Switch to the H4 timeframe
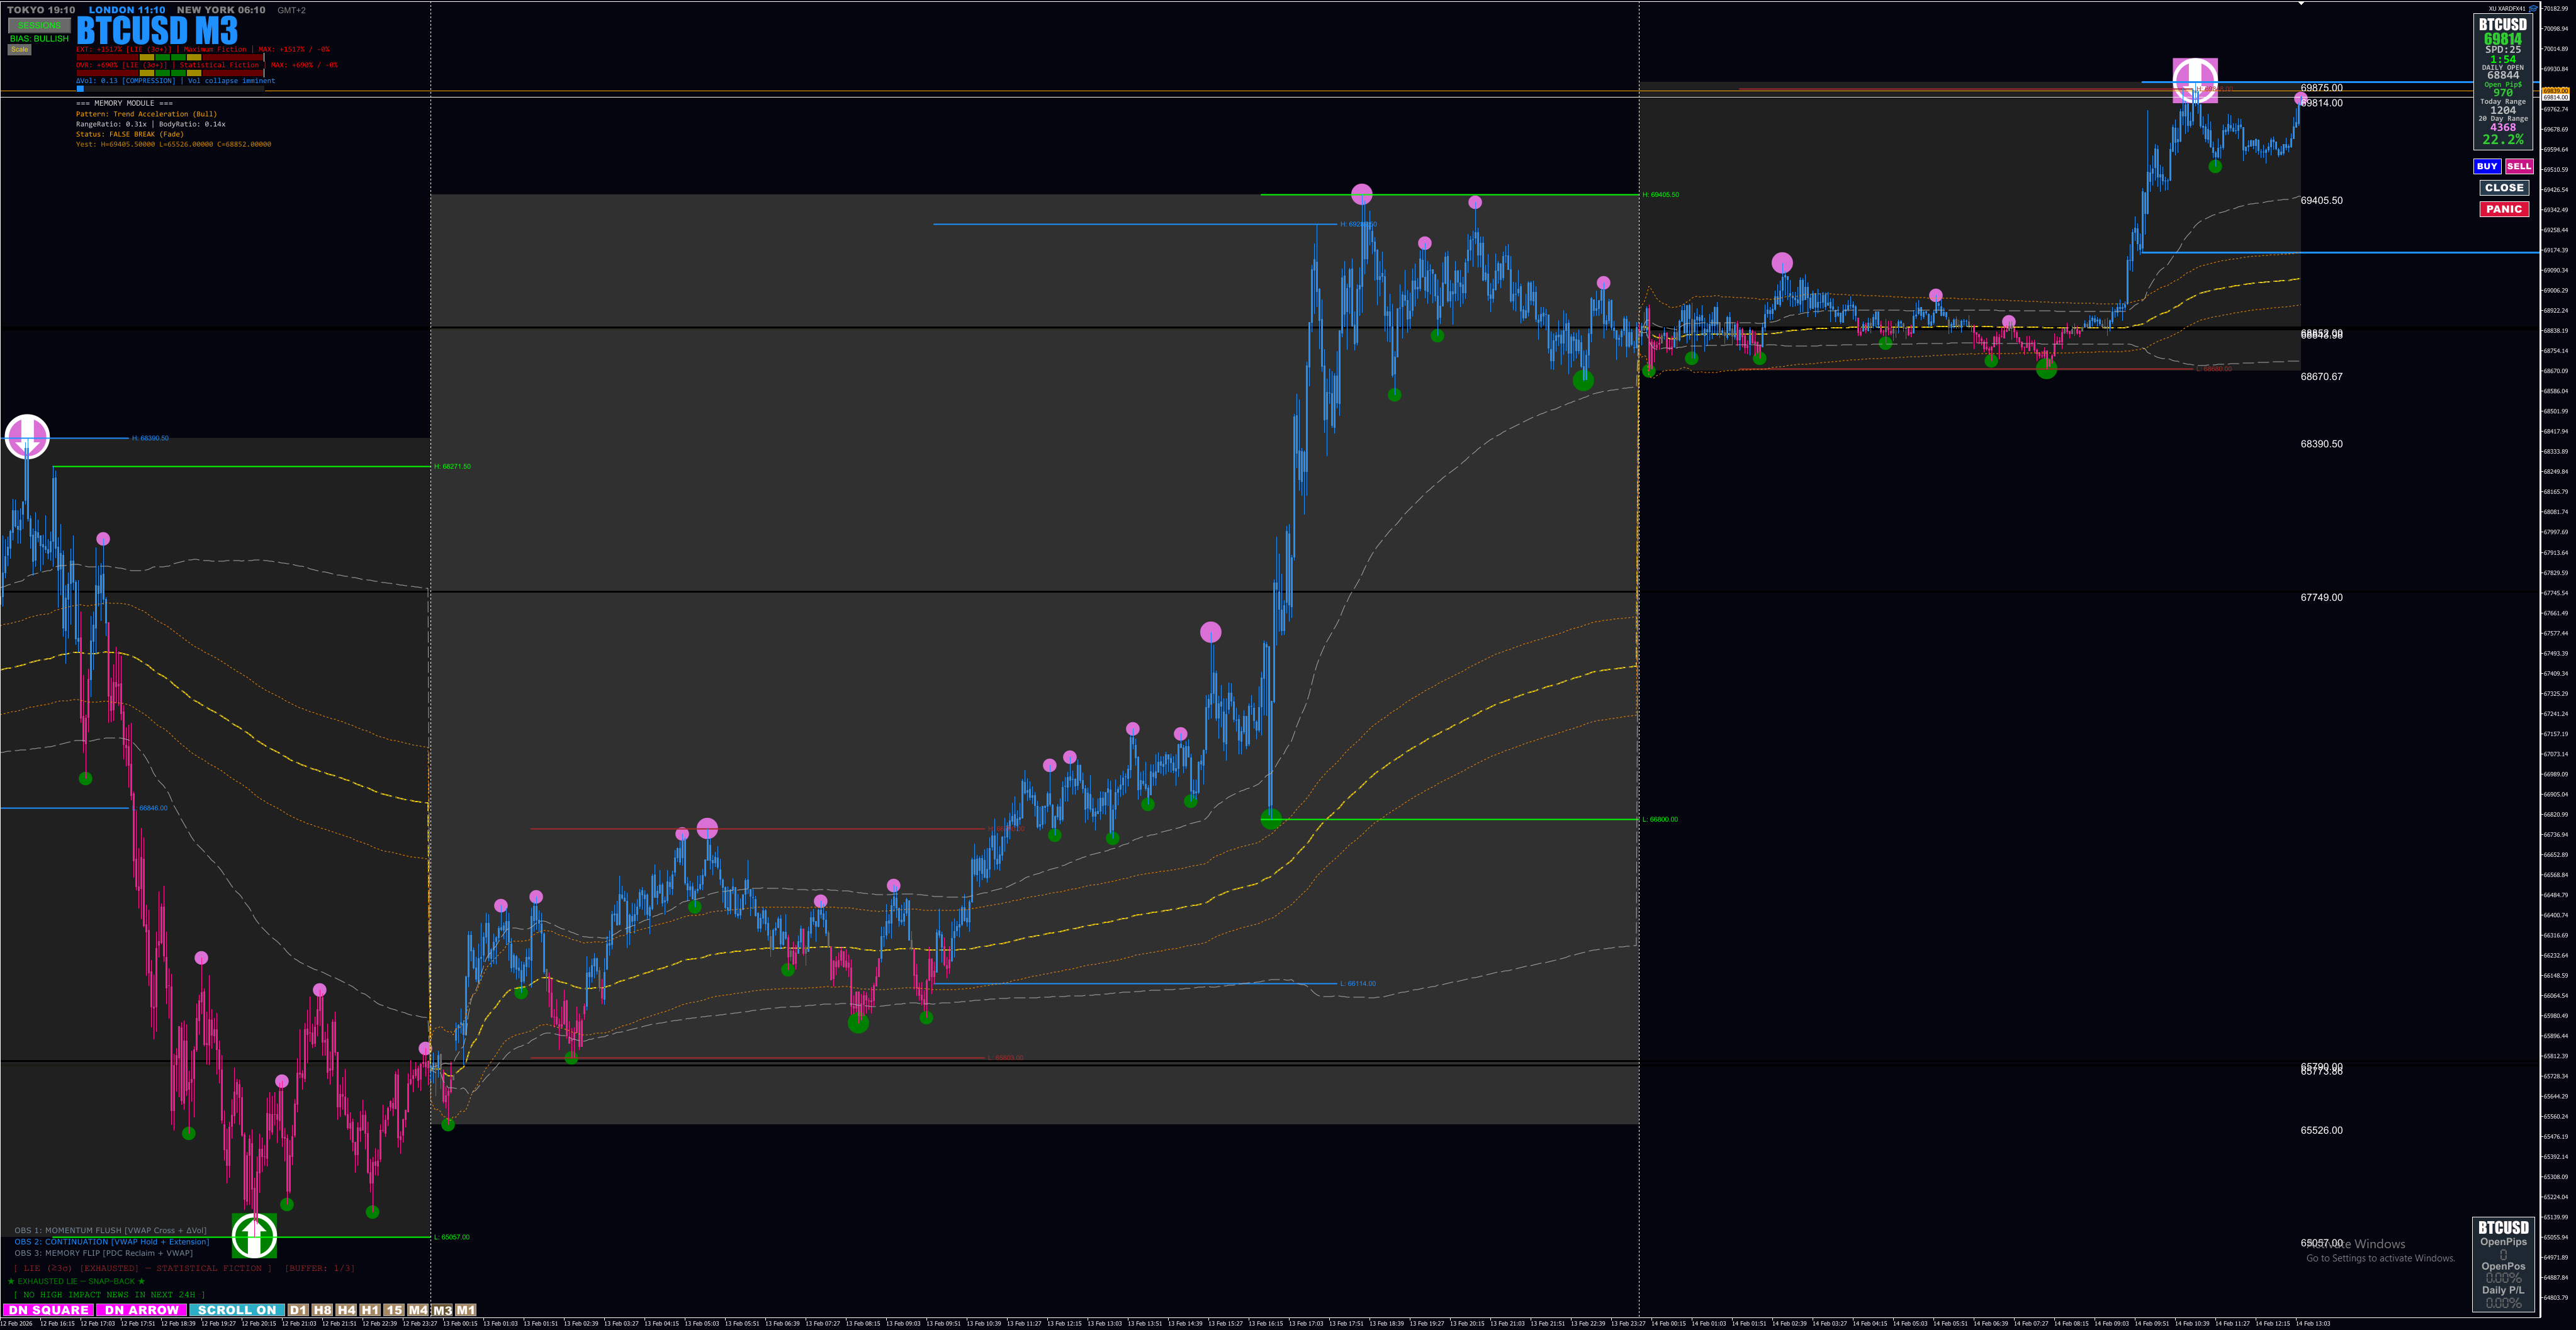Image resolution: width=2576 pixels, height=1330 pixels. (x=346, y=1310)
